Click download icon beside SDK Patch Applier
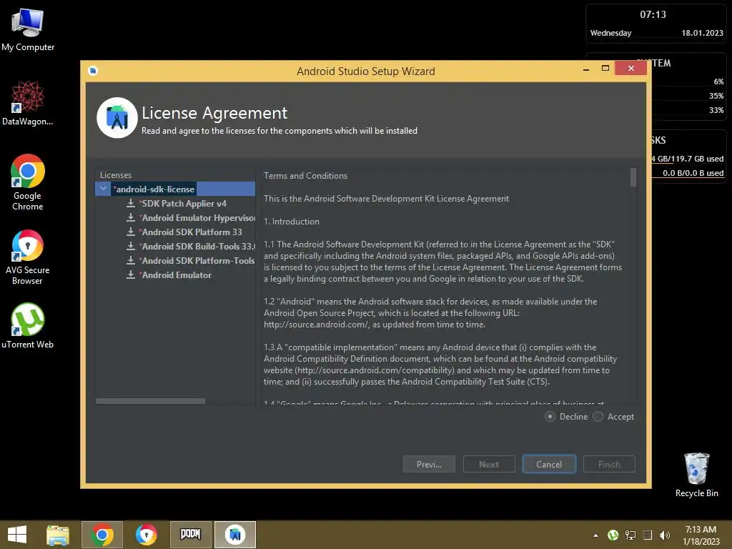 coord(131,204)
